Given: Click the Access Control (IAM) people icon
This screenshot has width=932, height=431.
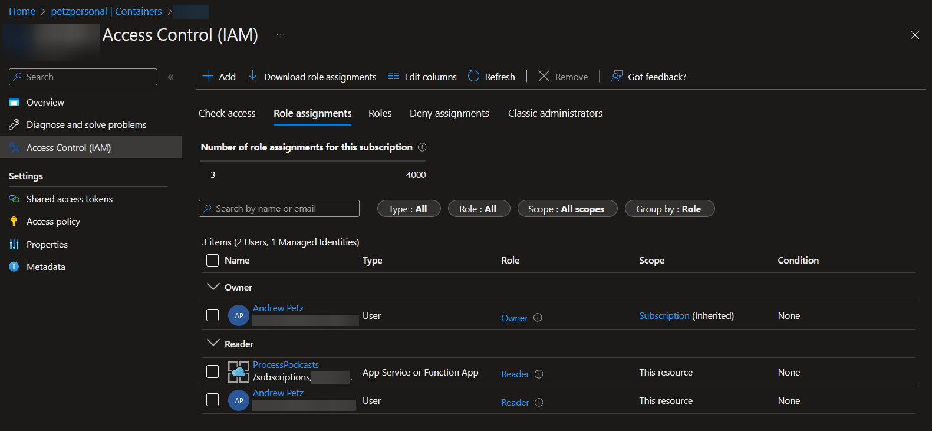Looking at the screenshot, I should 14,147.
